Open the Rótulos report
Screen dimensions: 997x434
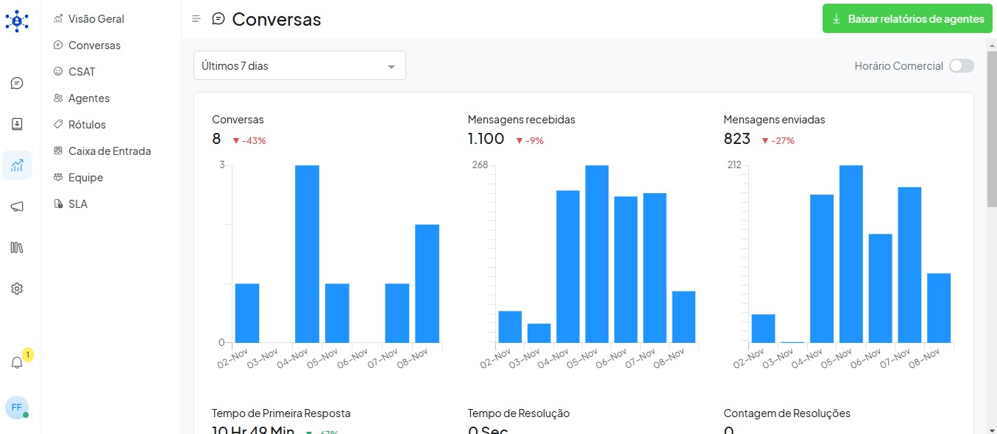87,125
